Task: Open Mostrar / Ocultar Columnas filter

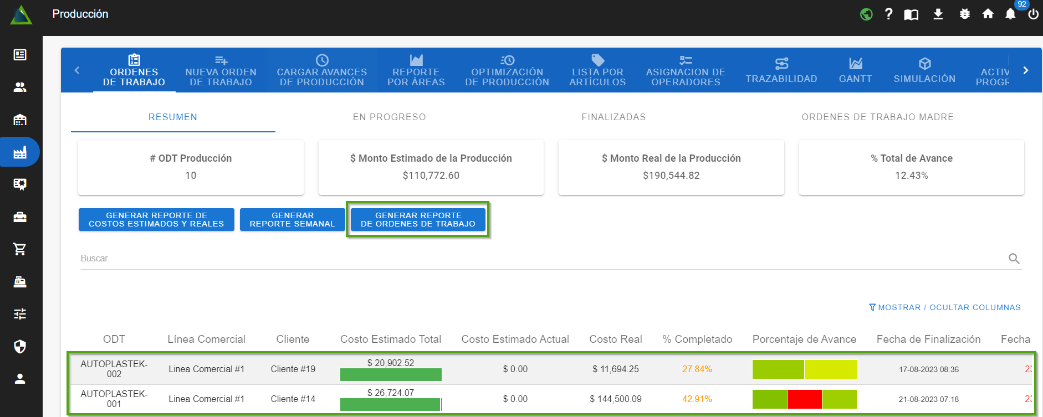Action: point(944,307)
